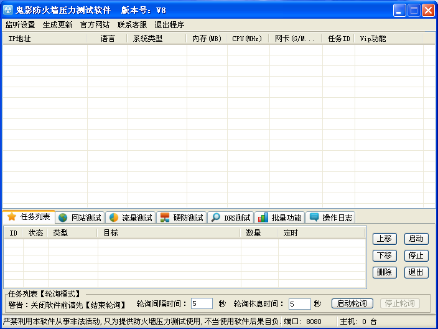The width and height of the screenshot is (438, 329).
Task: Sort by the 内存(MB) column header
Action: [207, 39]
